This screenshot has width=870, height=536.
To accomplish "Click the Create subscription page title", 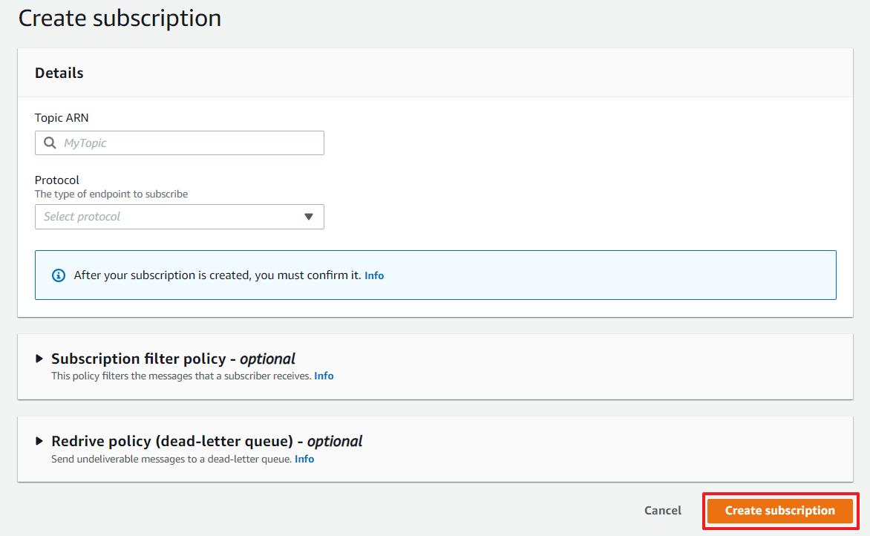I will click(x=120, y=18).
